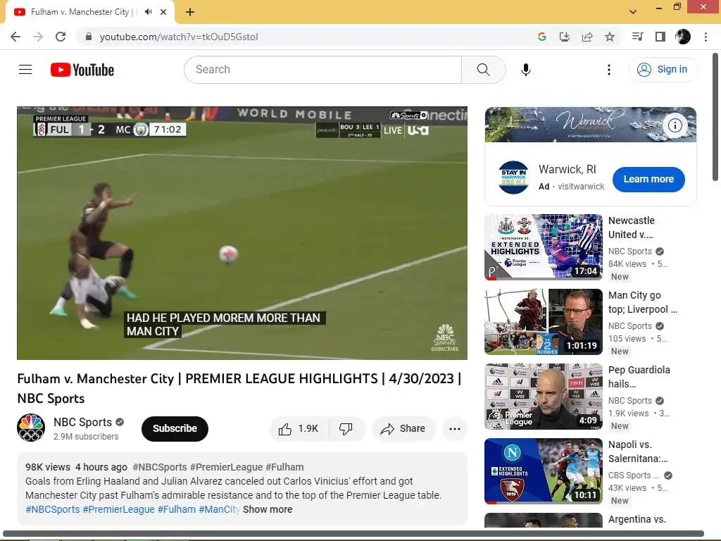Expand the tab search chevron
Viewport: 721px width, 541px height.
[633, 12]
